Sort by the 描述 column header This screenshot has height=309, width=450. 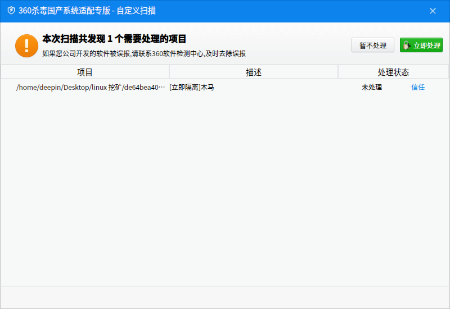click(x=254, y=72)
